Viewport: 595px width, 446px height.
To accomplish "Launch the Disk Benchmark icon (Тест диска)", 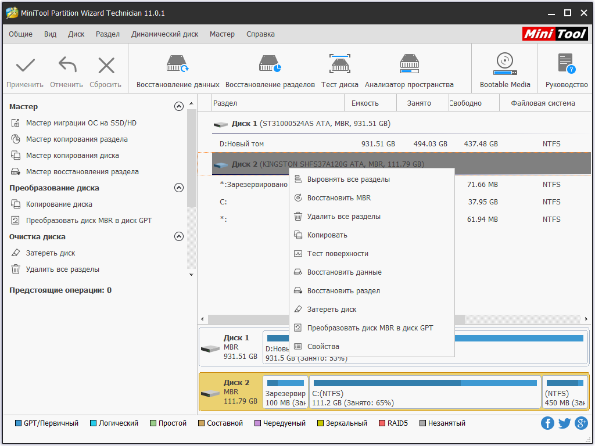I will pos(339,64).
